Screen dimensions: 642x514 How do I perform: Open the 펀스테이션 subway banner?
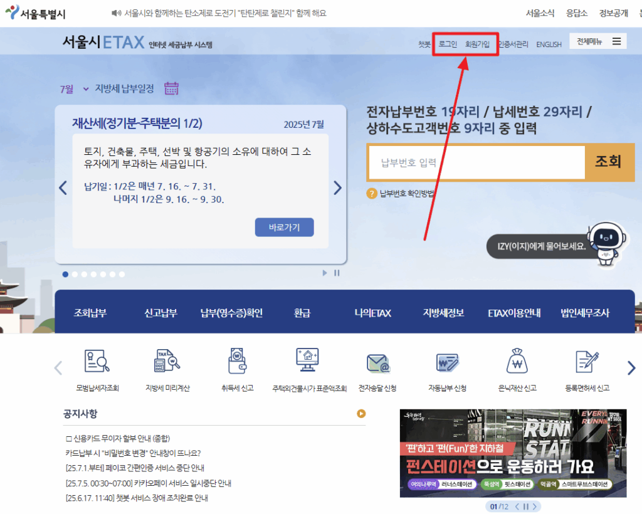[x=513, y=453]
